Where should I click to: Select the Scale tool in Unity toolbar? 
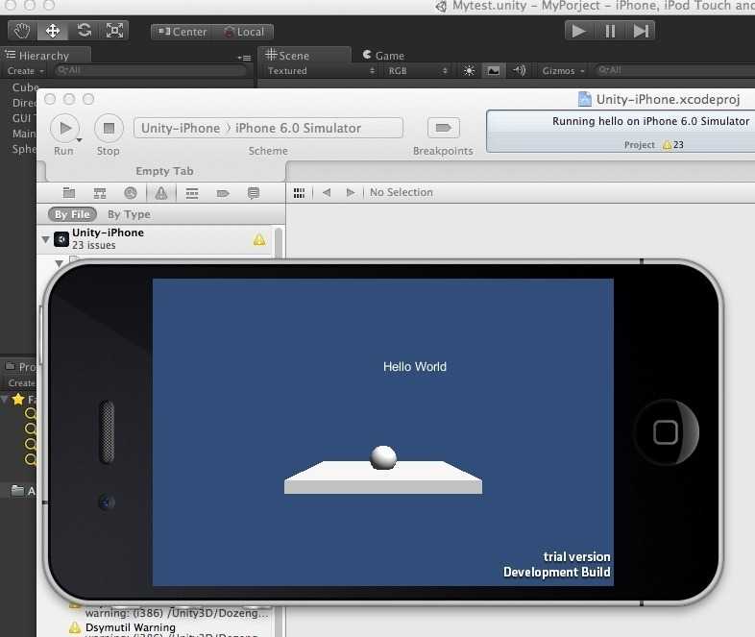tap(114, 32)
